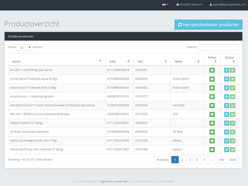
Task: Pause Alpina Multirasp met reservoir product
Action: [x=212, y=149]
